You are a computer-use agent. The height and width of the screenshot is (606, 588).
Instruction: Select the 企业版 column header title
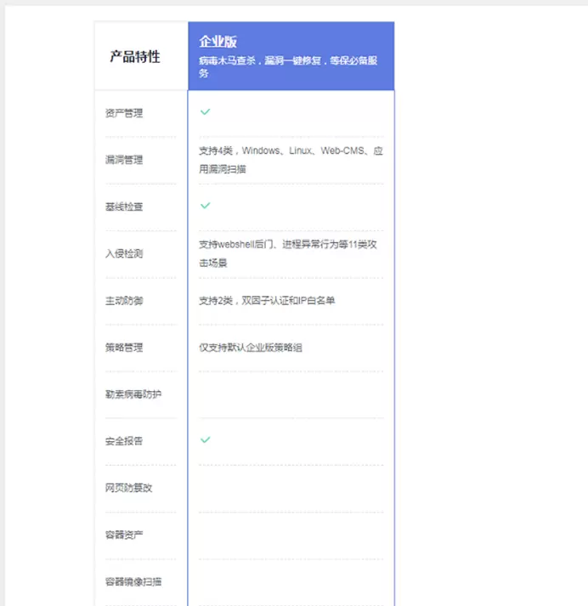pyautogui.click(x=217, y=42)
